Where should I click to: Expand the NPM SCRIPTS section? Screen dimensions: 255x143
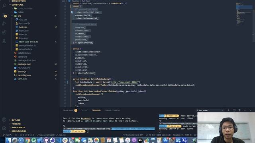[18, 128]
